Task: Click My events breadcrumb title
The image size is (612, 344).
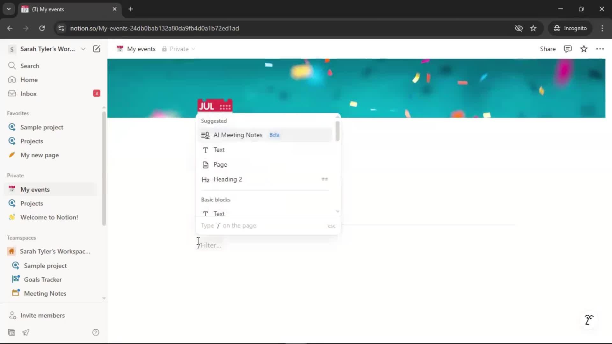Action: point(141,49)
